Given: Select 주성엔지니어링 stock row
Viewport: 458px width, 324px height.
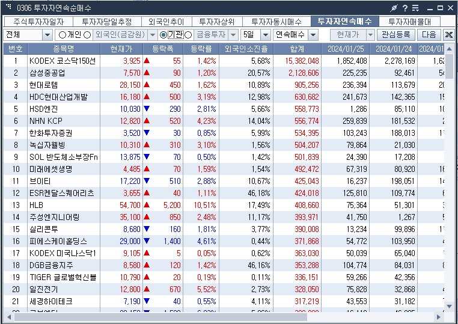Looking at the screenshot, I should (224, 217).
